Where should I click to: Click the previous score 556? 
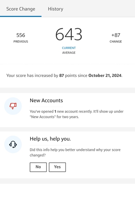click(x=21, y=35)
